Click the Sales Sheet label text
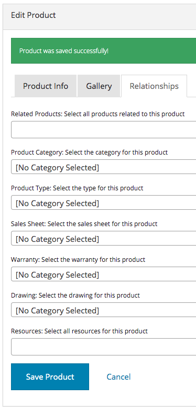Screen dimensions: 196x407 coord(84,224)
